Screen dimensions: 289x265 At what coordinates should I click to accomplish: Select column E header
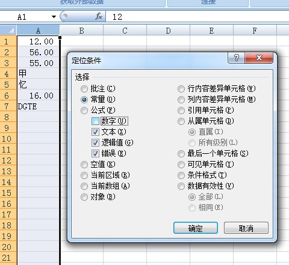pos(211,31)
